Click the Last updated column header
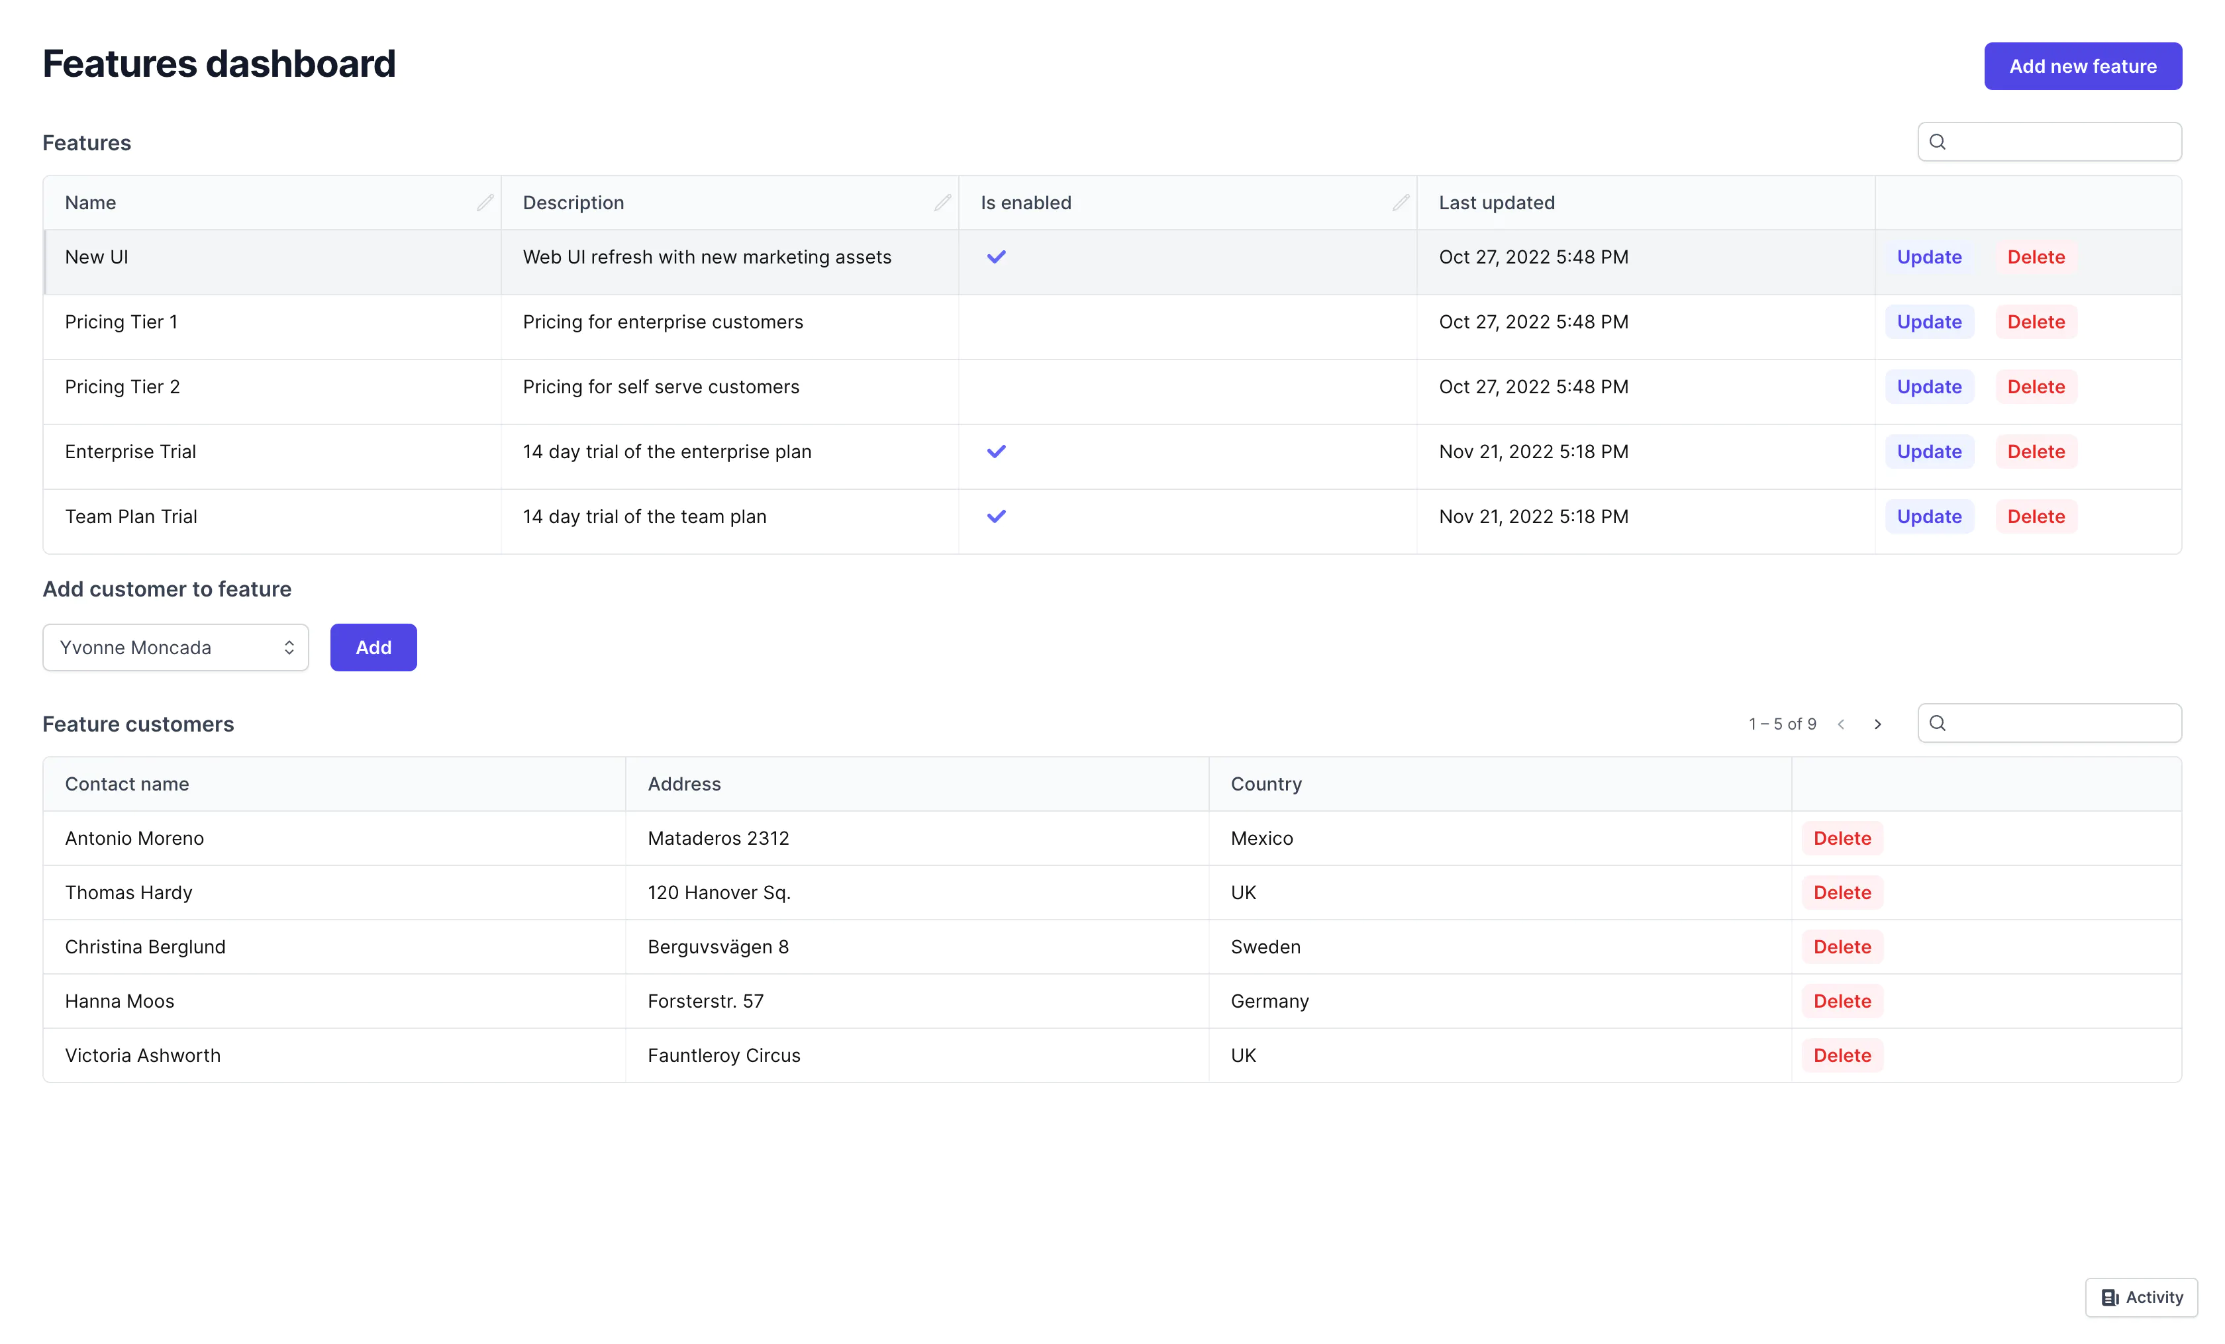 1646,202
